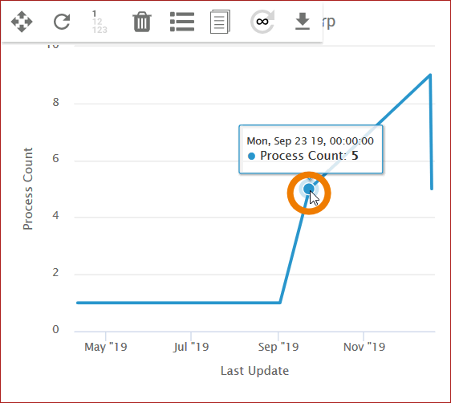Click the refresh widget icon
This screenshot has width=451, height=403.
[62, 22]
